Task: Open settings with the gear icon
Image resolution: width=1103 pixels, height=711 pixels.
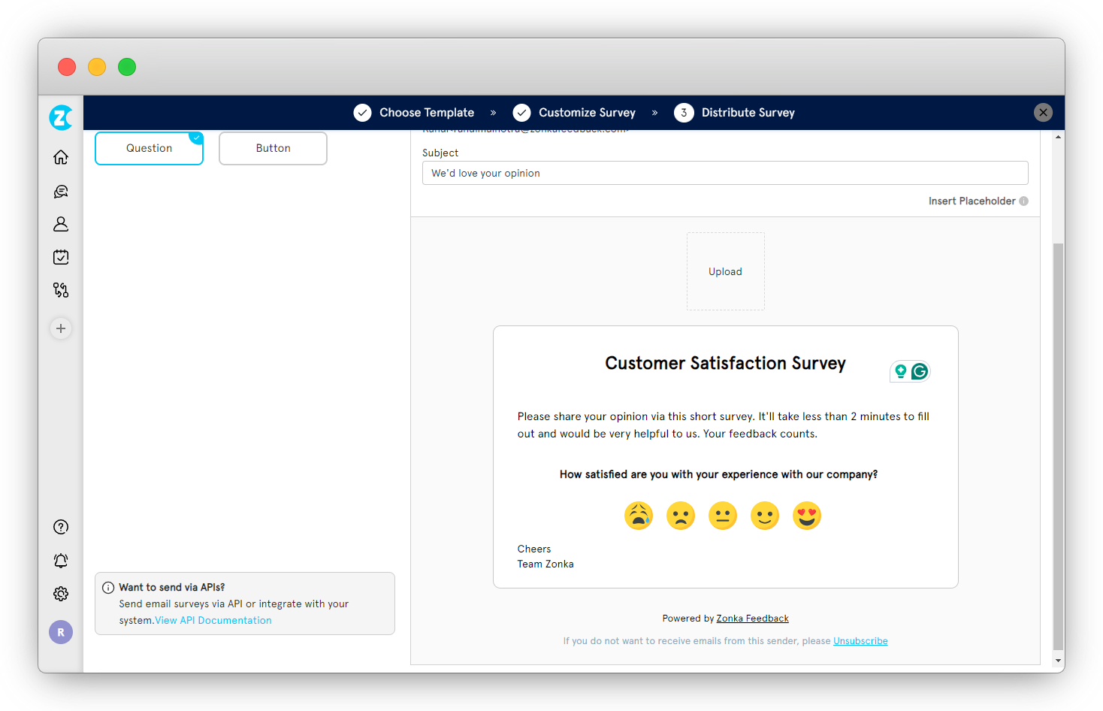Action: [x=60, y=593]
